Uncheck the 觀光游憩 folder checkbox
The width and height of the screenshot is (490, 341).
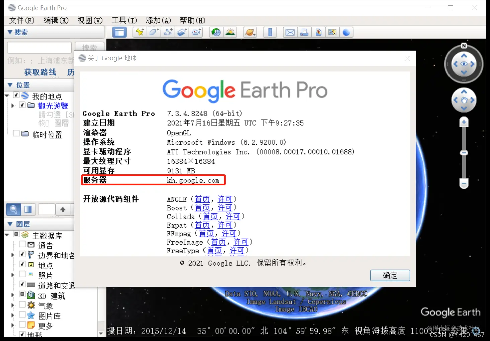pyautogui.click(x=22, y=105)
